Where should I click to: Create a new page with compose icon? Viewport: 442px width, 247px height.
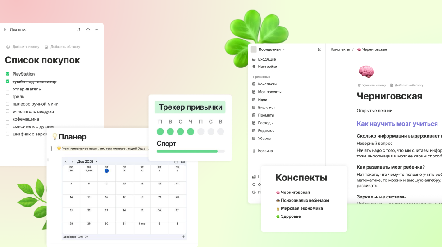click(x=319, y=49)
